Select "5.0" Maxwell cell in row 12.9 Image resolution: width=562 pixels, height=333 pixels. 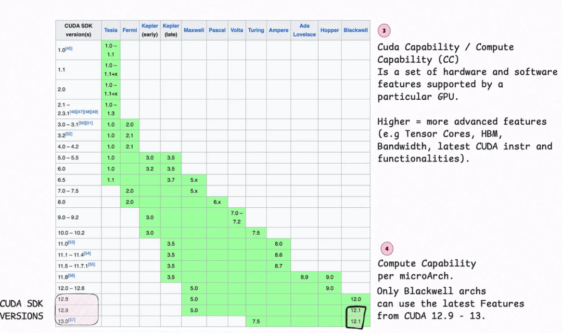(x=194, y=311)
